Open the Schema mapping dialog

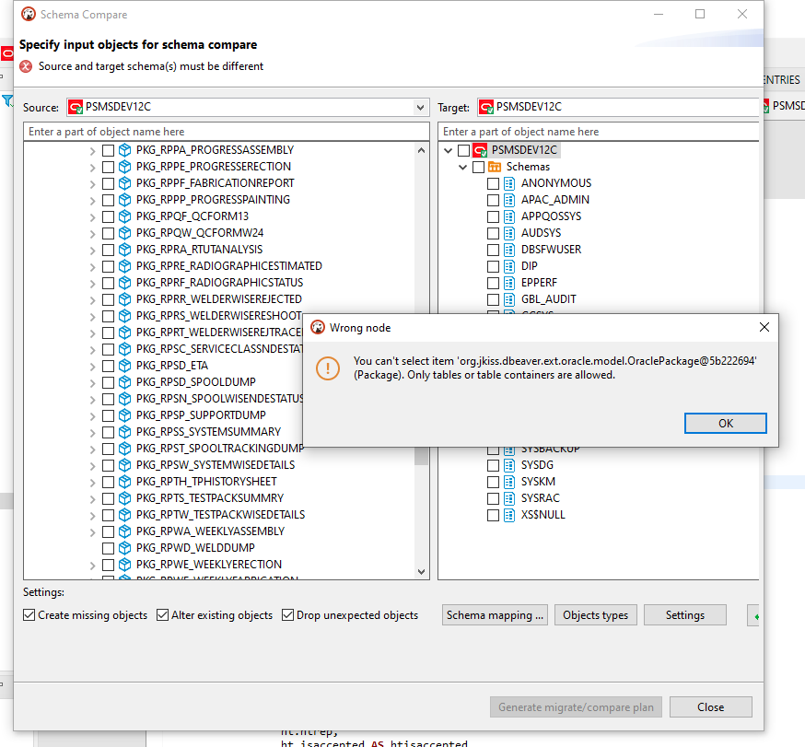[495, 614]
